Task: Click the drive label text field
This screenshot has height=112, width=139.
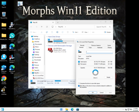Action: point(100,52)
